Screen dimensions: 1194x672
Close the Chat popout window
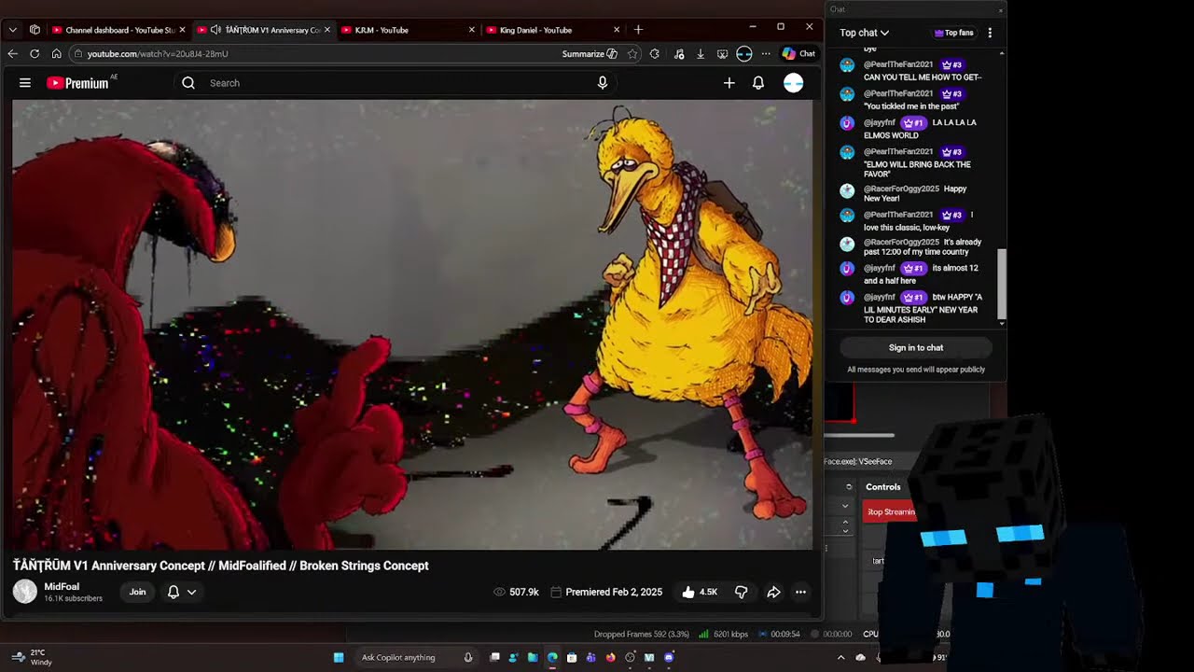(1001, 10)
